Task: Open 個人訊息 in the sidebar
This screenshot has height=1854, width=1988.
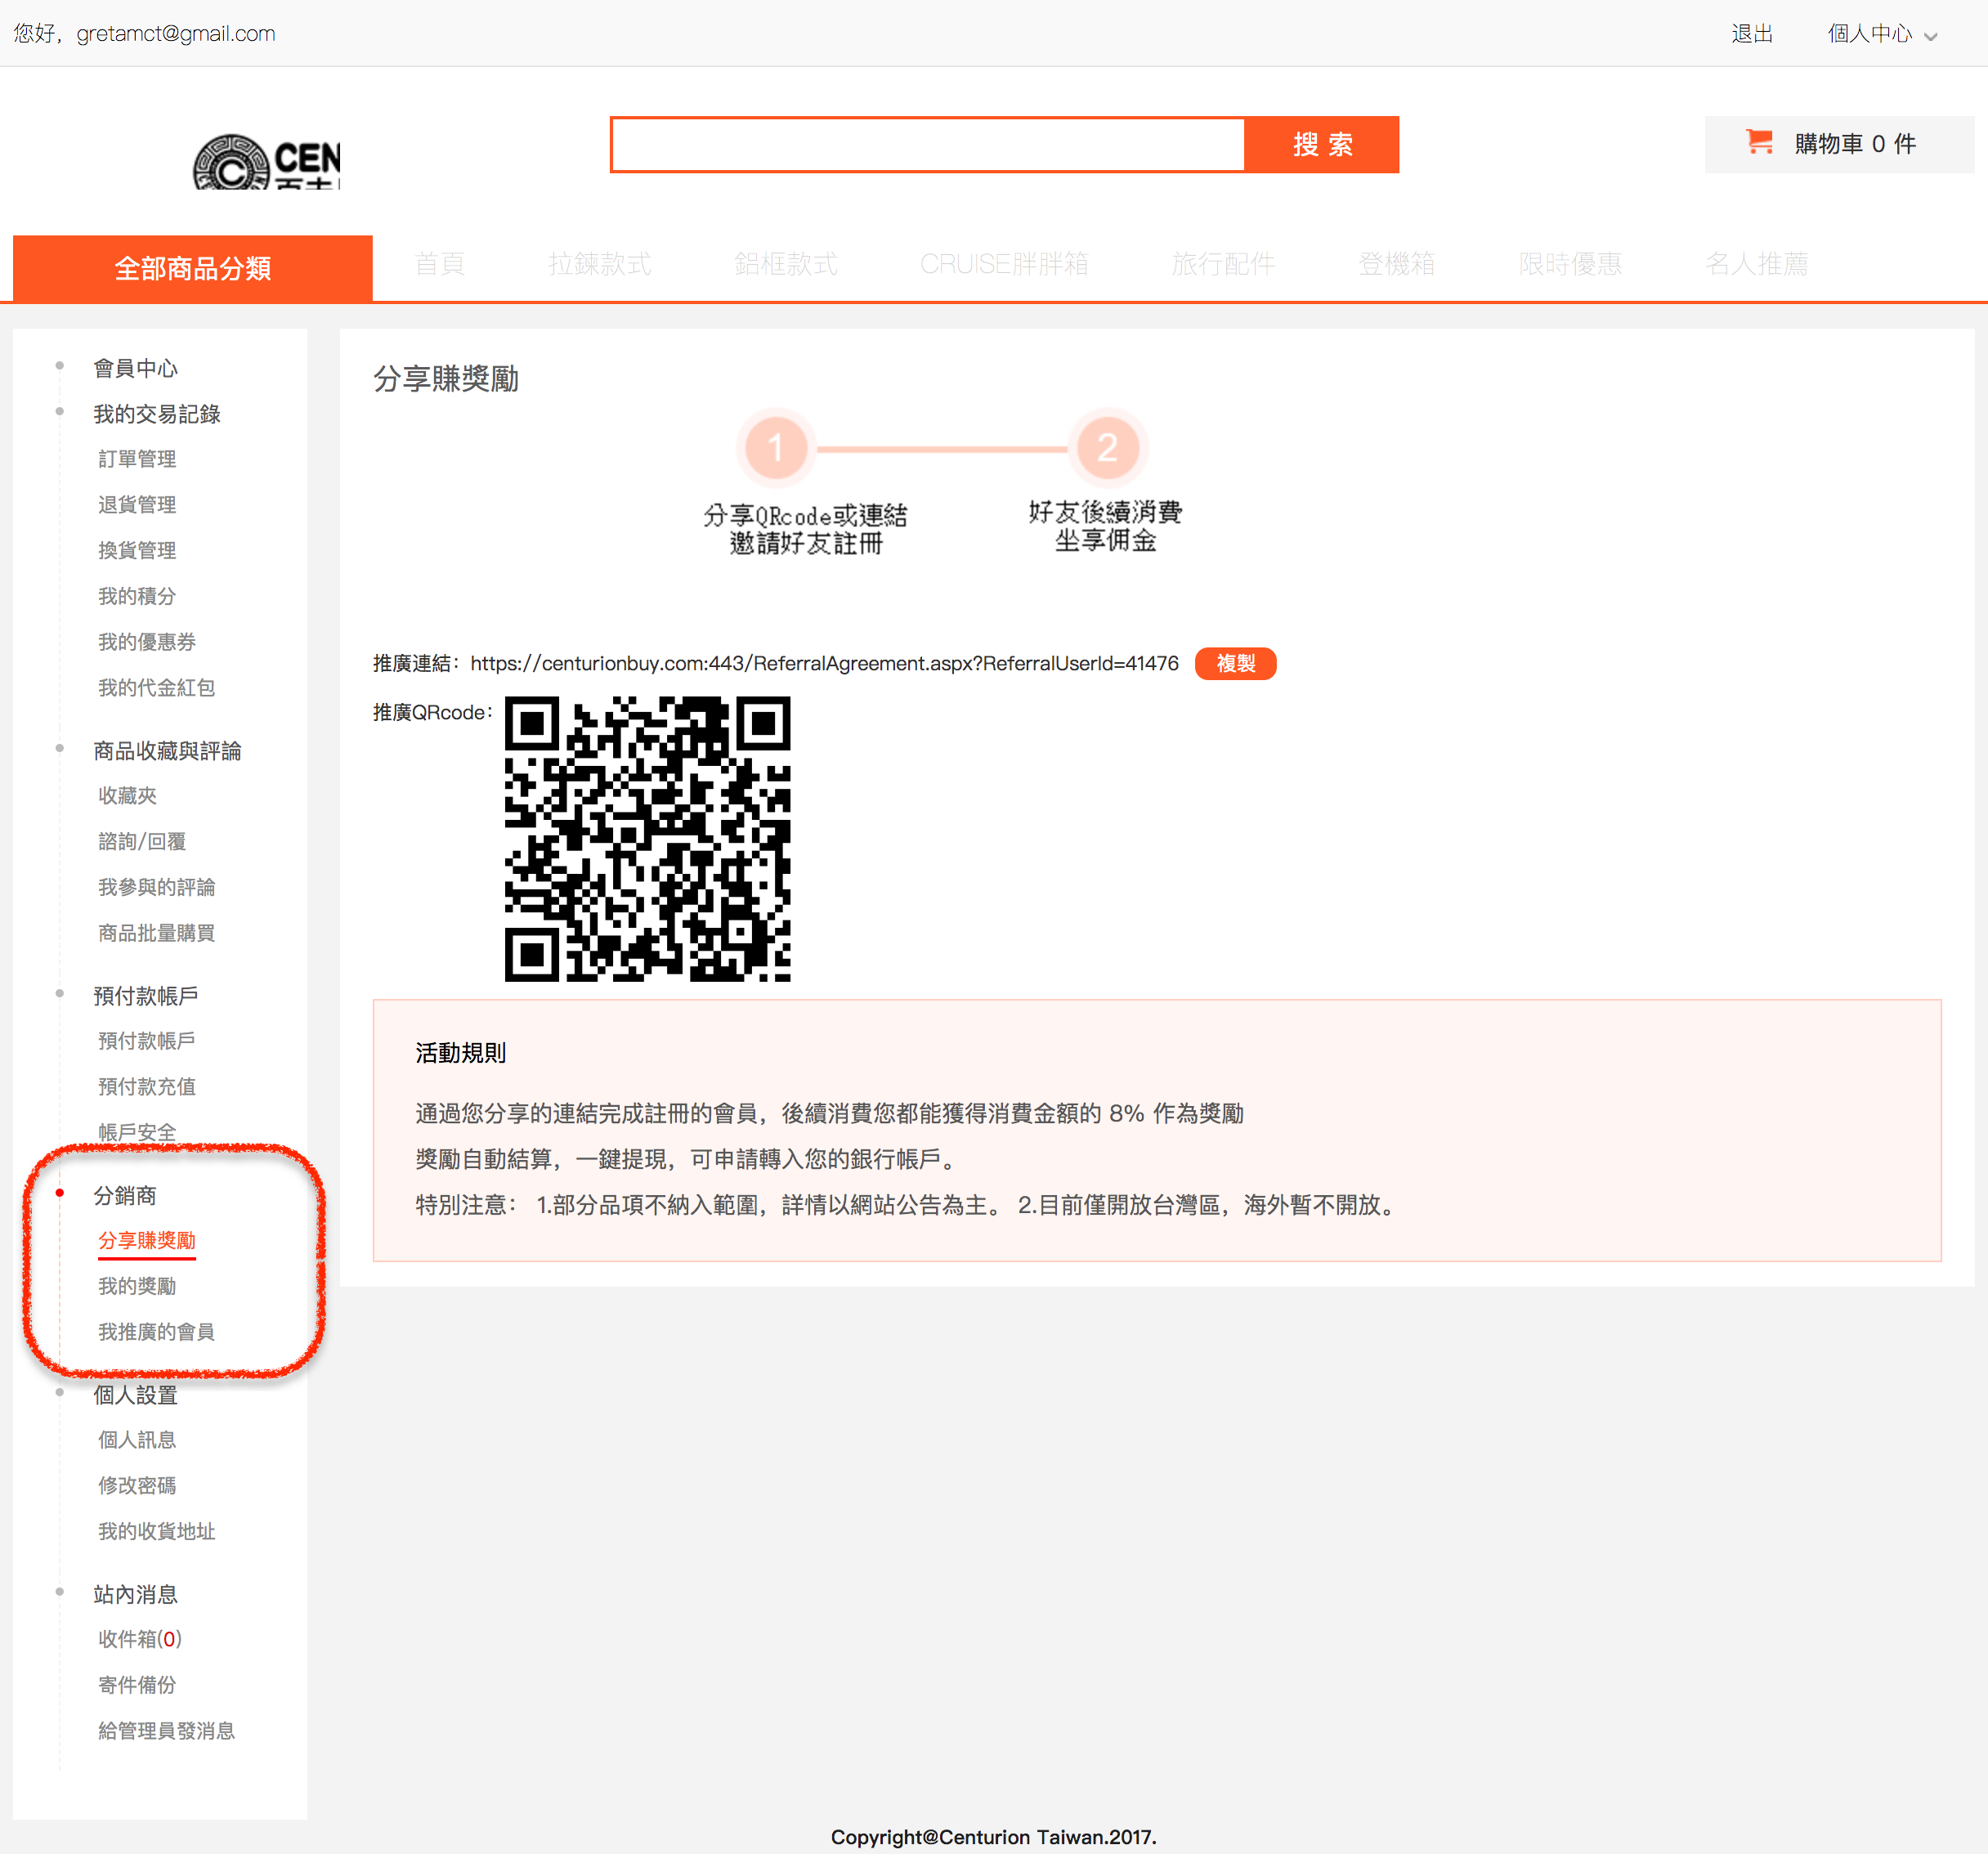Action: click(x=137, y=1440)
